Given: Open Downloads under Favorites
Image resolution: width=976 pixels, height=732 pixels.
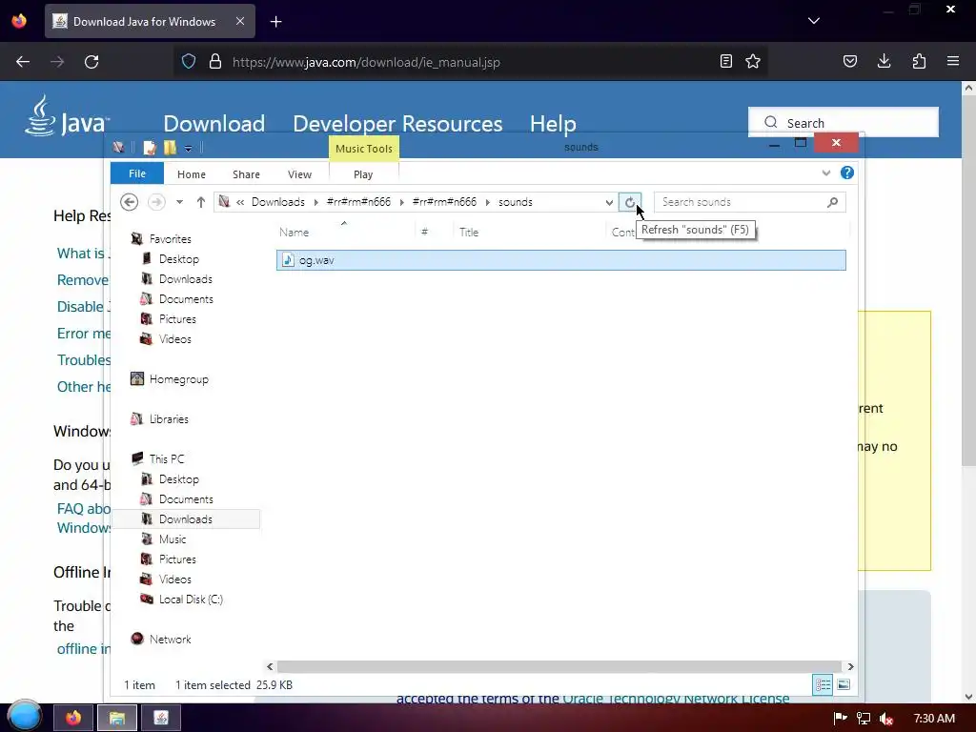Looking at the screenshot, I should 186,279.
